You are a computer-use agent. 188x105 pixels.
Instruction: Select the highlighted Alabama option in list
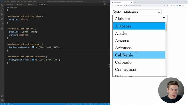[x=139, y=26]
